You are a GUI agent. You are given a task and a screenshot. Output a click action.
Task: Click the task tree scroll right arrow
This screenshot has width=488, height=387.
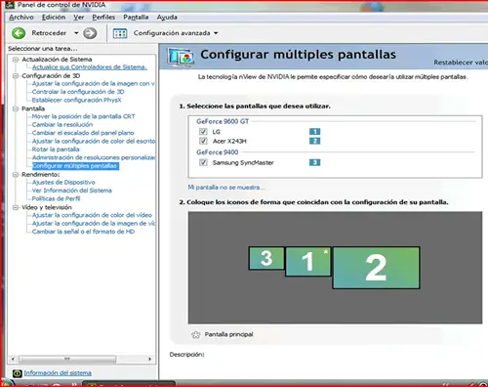(x=149, y=359)
